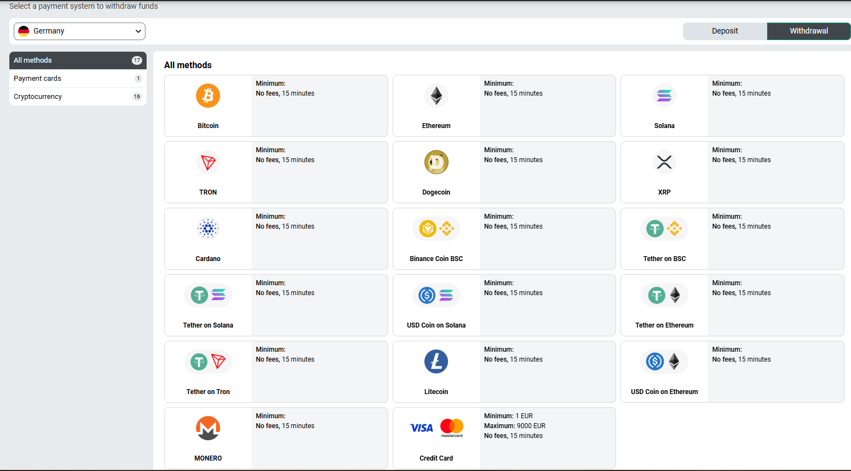Image resolution: width=851 pixels, height=471 pixels.
Task: Open the Tether on Tron label
Action: tap(208, 392)
